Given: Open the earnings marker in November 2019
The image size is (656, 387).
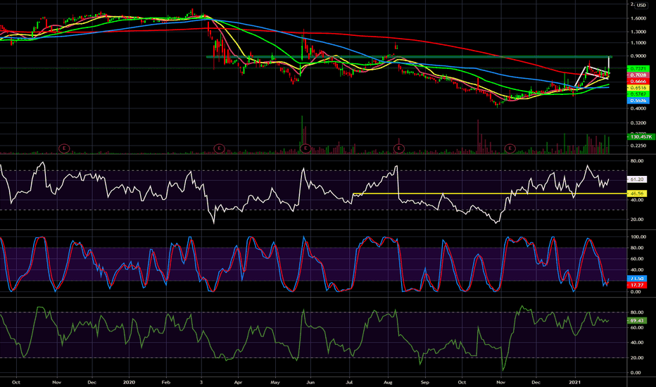Looking at the screenshot, I should (x=64, y=148).
